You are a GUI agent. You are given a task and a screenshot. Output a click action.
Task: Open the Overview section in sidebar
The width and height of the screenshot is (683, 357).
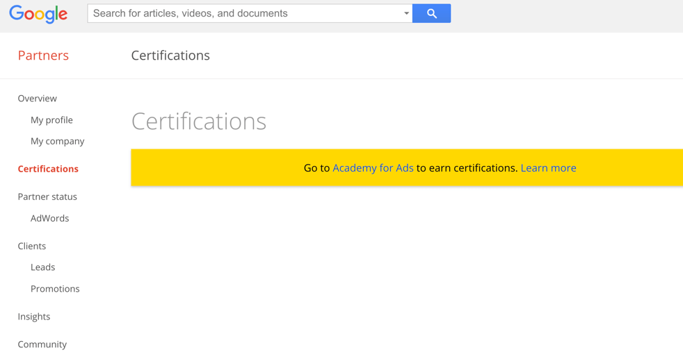coord(37,98)
